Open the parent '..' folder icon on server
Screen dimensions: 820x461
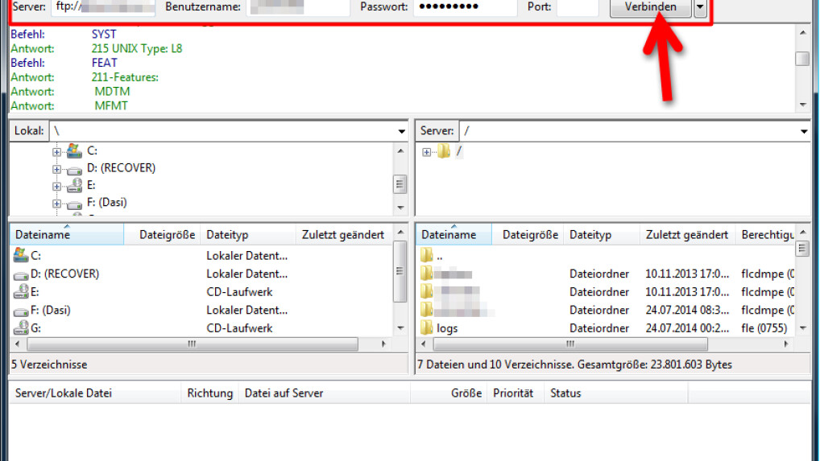(427, 255)
